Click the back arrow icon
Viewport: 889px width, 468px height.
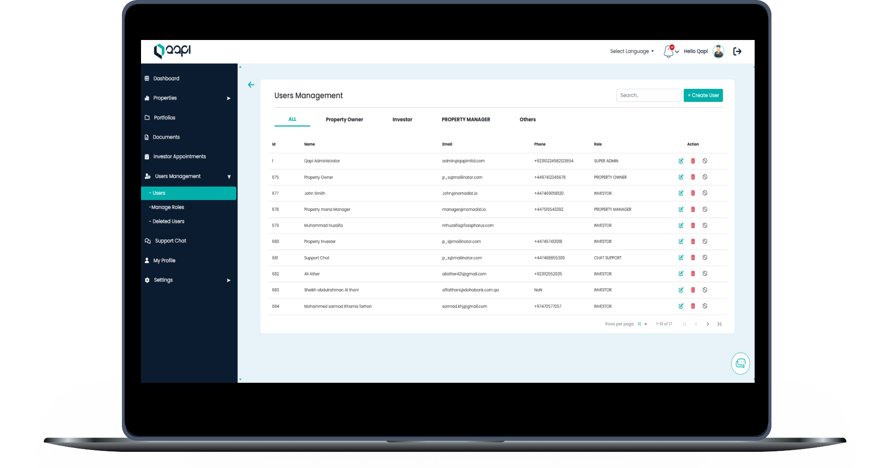pyautogui.click(x=251, y=85)
